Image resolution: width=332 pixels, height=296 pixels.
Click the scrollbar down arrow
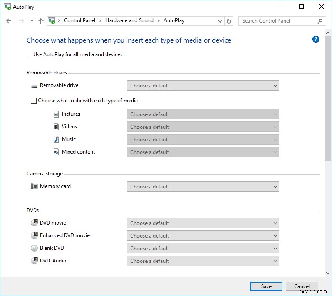click(328, 273)
